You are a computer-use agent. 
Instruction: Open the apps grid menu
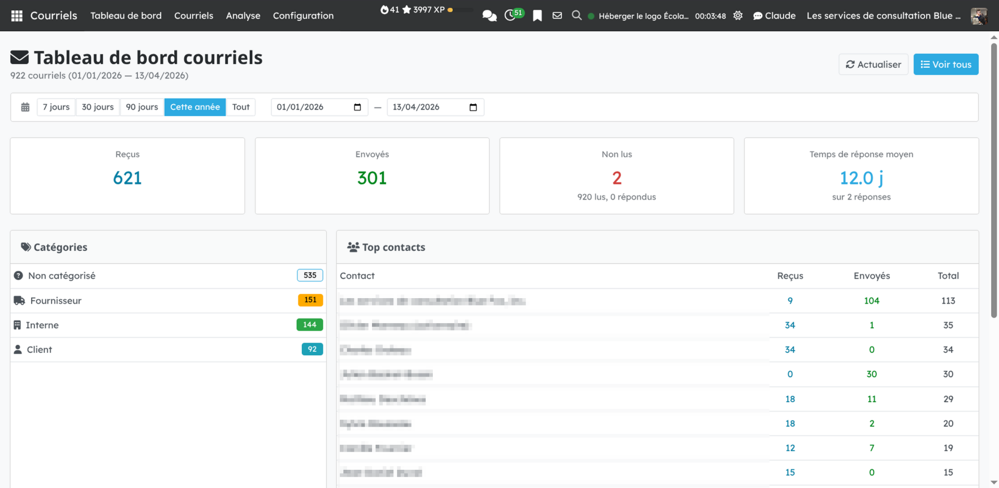click(17, 16)
